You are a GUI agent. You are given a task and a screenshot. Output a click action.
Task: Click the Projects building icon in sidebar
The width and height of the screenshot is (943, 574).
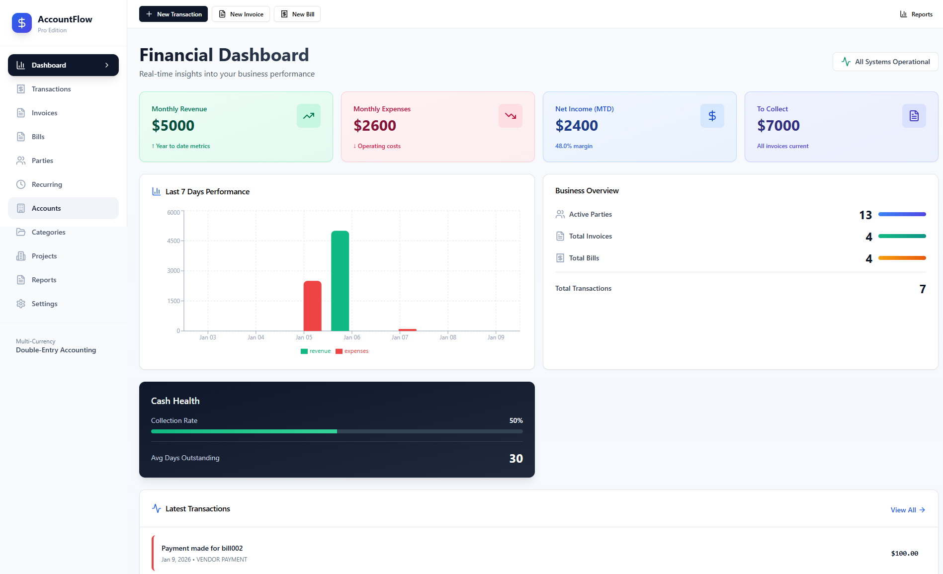(x=21, y=256)
